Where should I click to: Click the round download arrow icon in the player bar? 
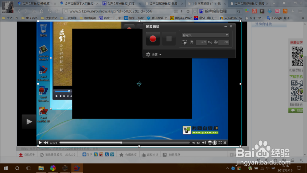(x=215, y=143)
